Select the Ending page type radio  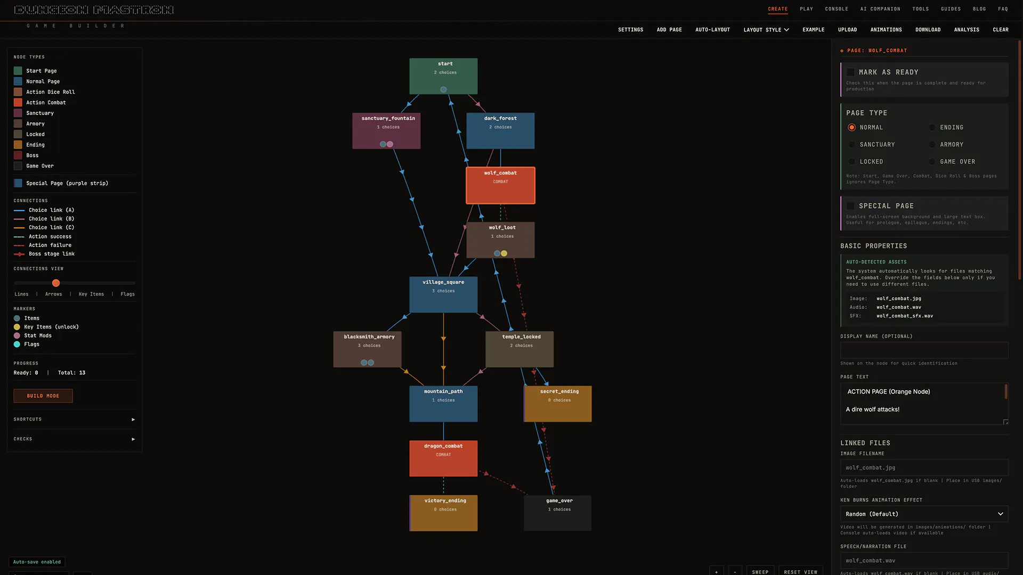932,127
